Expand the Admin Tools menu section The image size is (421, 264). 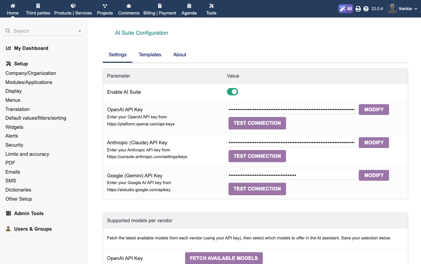[x=29, y=213]
